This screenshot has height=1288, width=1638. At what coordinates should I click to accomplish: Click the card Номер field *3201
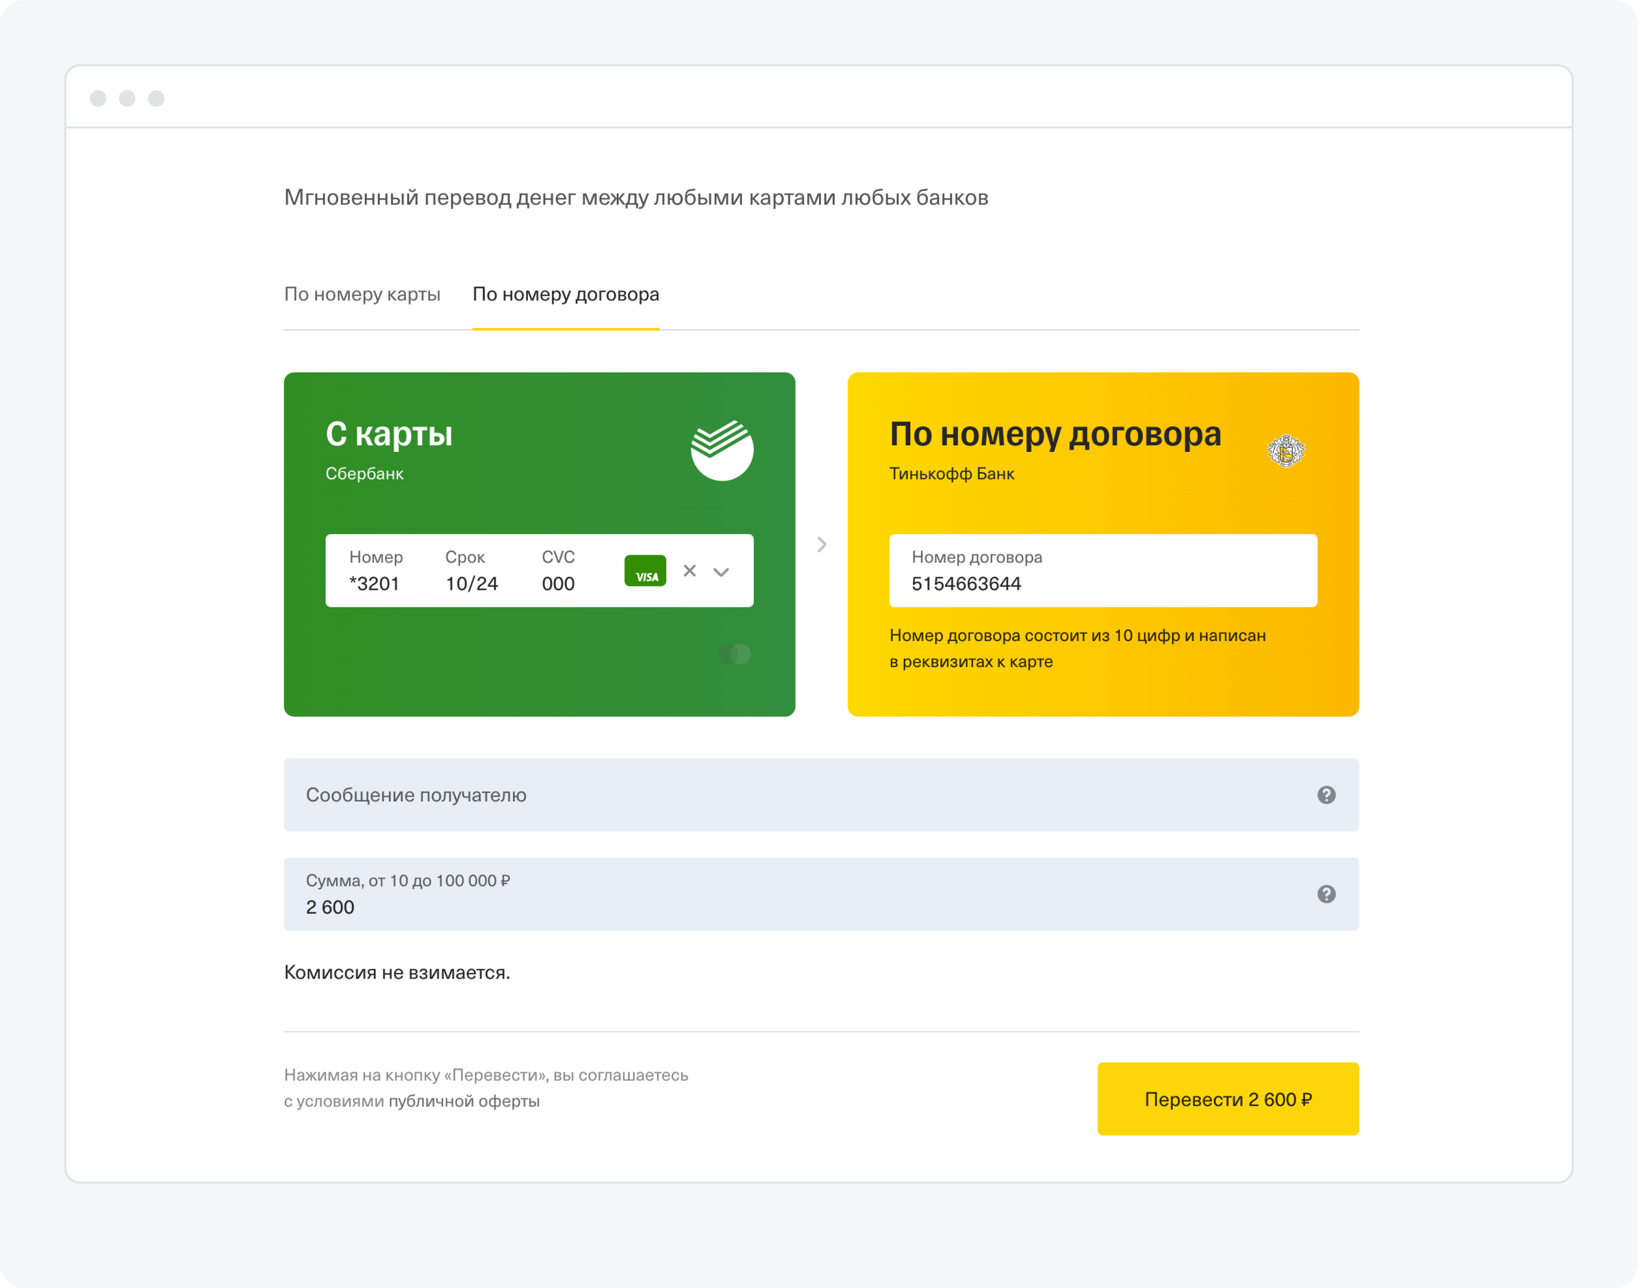pos(376,571)
